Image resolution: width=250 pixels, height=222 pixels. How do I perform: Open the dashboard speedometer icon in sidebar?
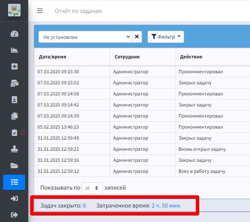pos(15,34)
